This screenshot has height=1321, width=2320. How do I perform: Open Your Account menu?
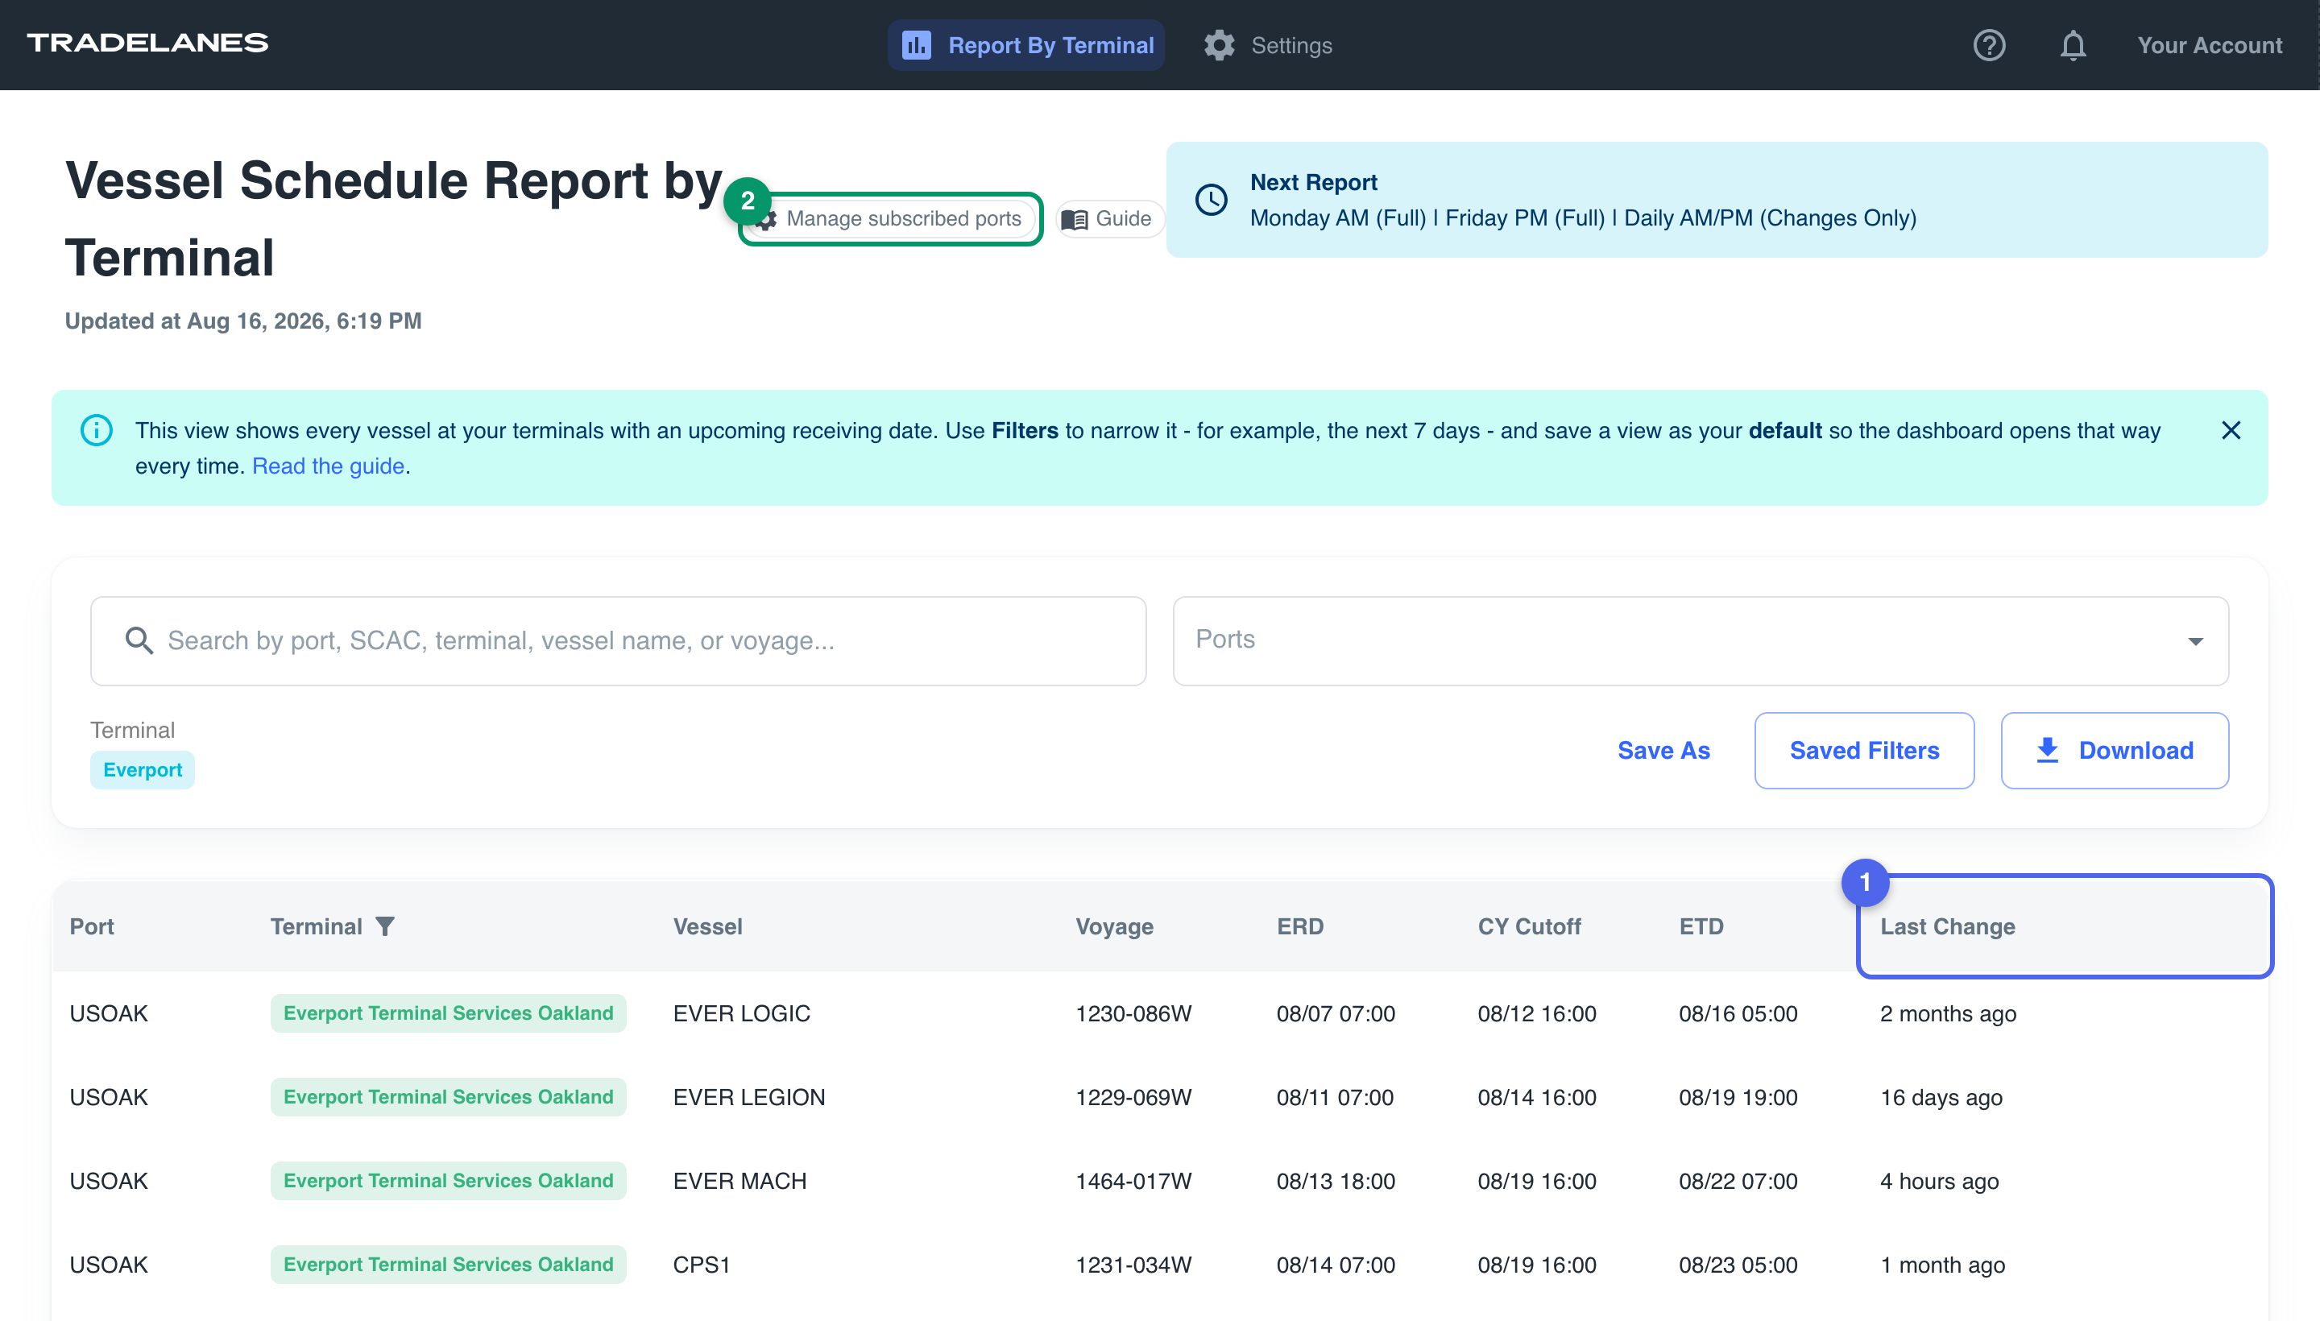click(2210, 44)
